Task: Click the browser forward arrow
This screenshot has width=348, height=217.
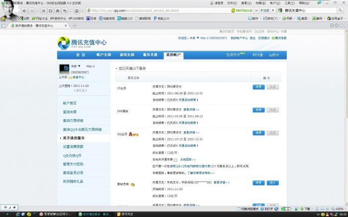Action: [31, 10]
